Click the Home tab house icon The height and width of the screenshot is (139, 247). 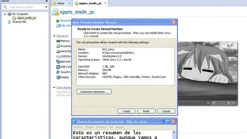click(54, 3)
